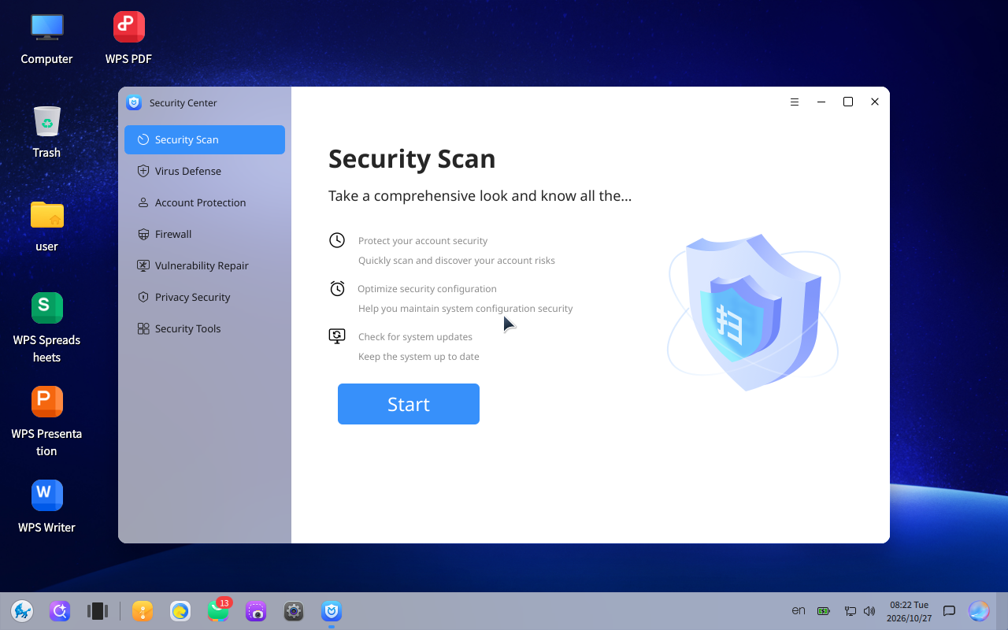The height and width of the screenshot is (630, 1008).
Task: Click the Security Center shield logo in title bar
Action: [134, 102]
